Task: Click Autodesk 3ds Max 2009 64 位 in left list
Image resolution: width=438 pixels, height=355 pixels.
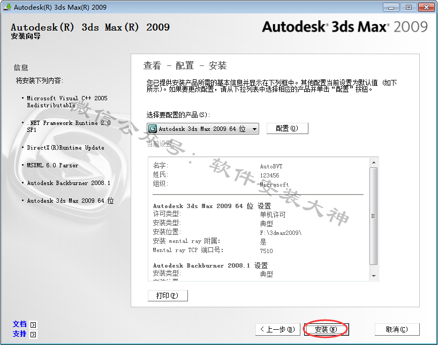Action: point(70,201)
